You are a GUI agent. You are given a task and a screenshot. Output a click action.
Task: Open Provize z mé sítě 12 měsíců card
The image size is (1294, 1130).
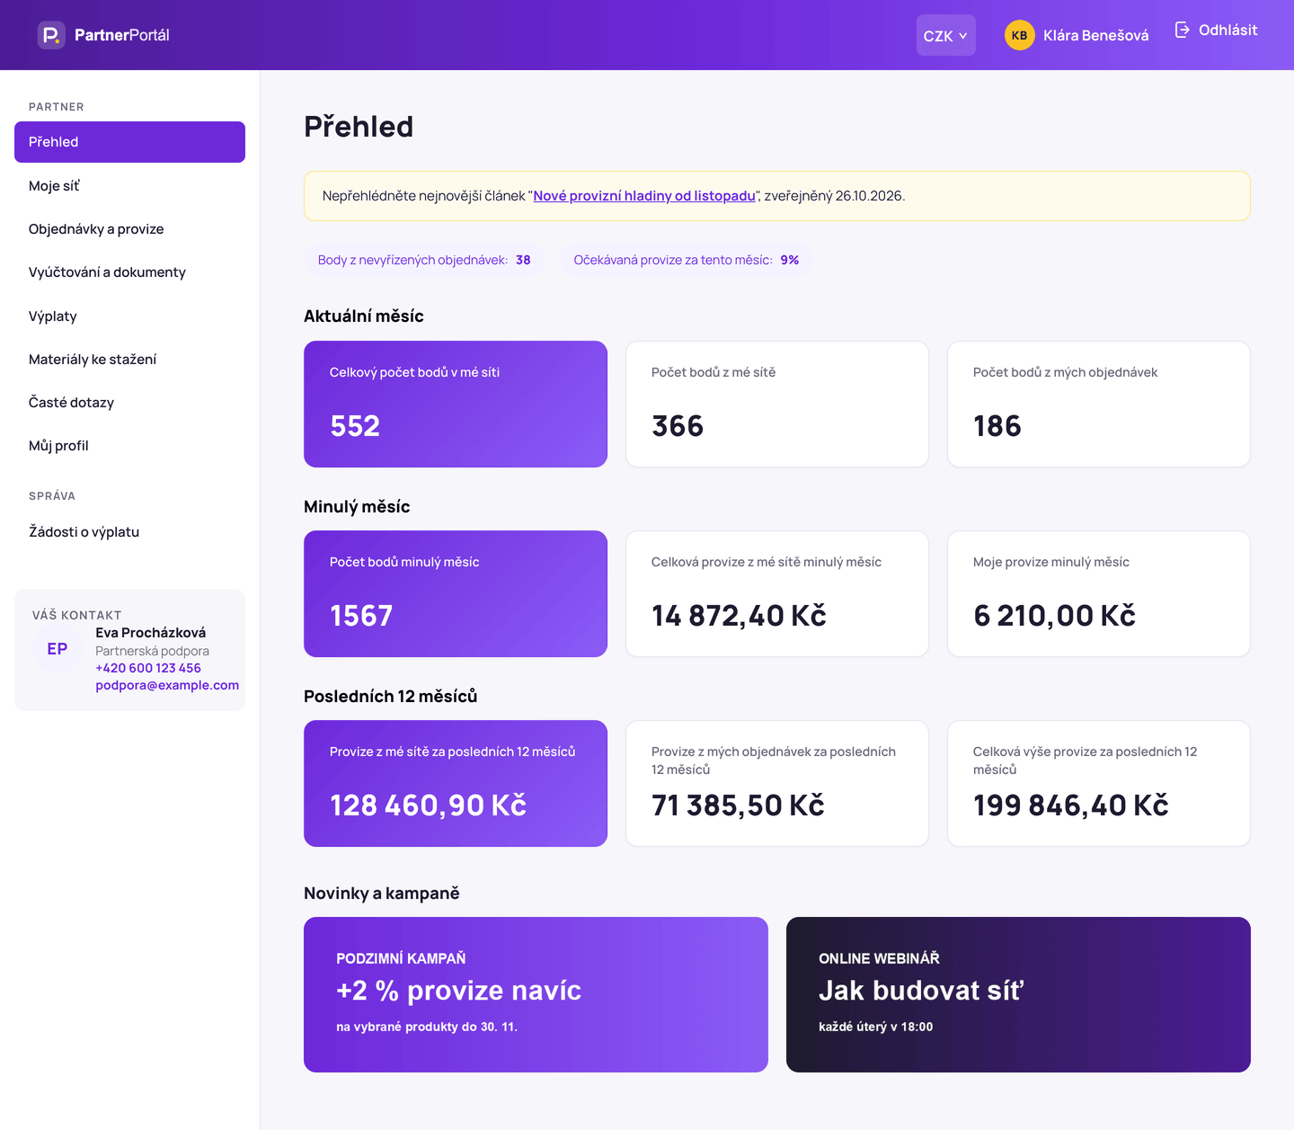(x=456, y=783)
